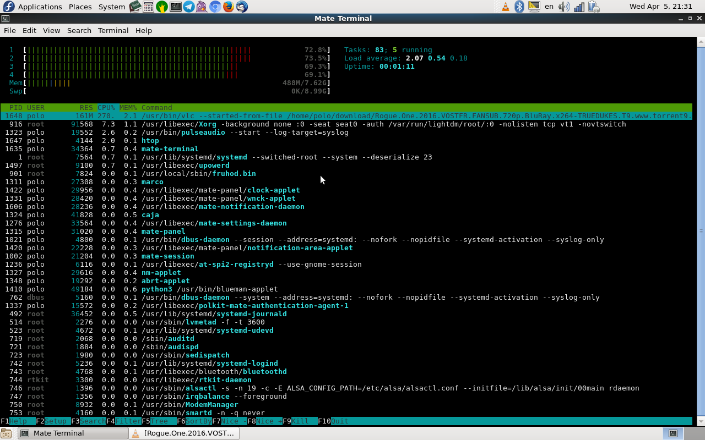Click the battery power tray icon
Image resolution: width=705 pixels, height=440 pixels.
coord(593,7)
